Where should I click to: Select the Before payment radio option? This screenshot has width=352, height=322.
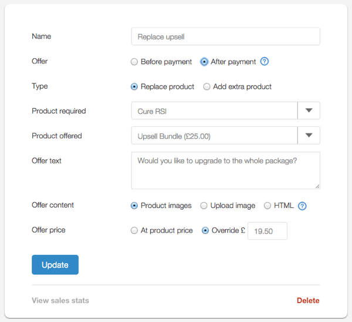(134, 62)
